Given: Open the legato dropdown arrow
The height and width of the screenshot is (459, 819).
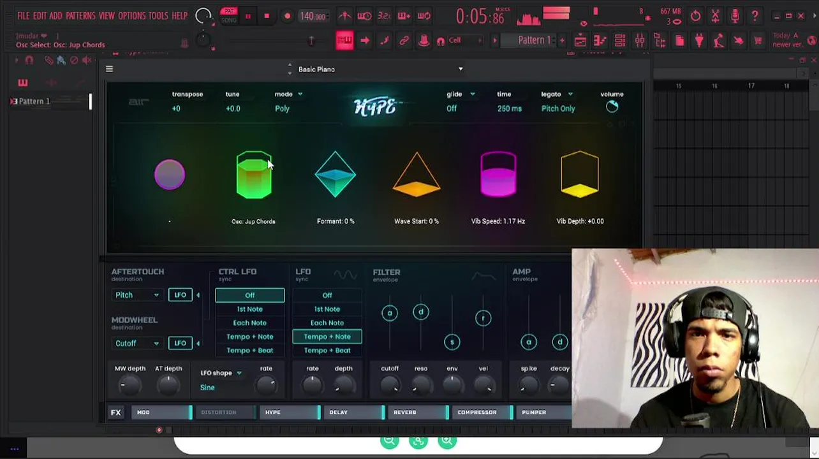Looking at the screenshot, I should [570, 94].
